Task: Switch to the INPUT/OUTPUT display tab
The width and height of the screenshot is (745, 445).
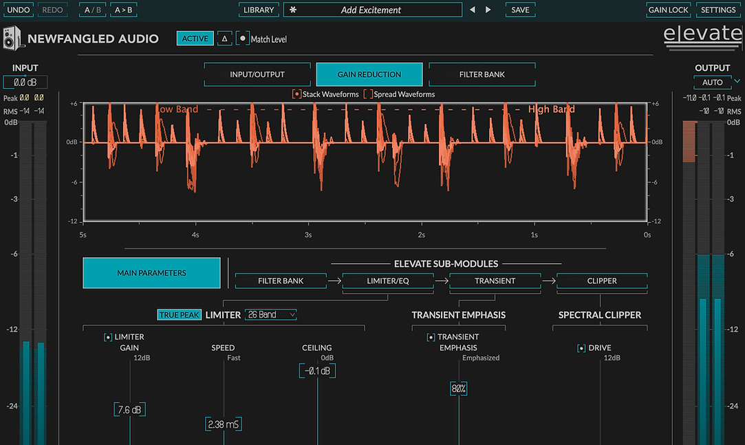Action: pos(257,74)
